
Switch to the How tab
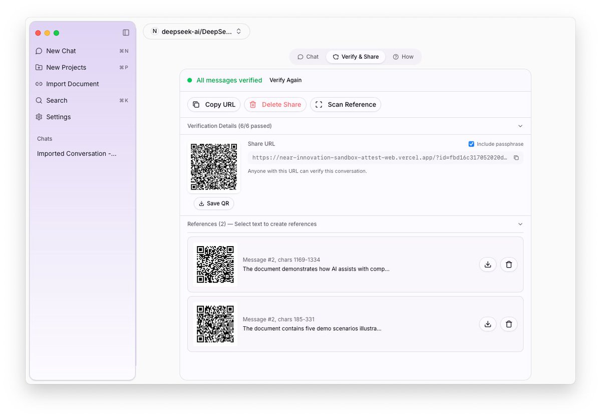point(403,57)
